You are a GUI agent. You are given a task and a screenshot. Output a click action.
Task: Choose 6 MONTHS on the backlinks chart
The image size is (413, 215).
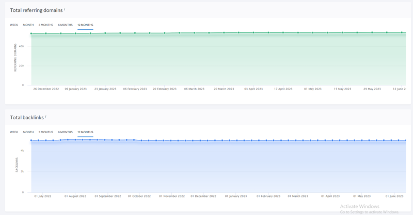coord(65,132)
